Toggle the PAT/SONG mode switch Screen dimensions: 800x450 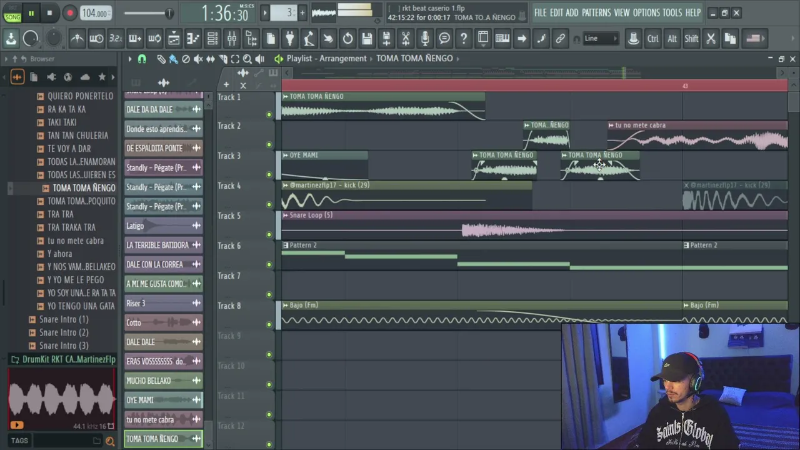[12, 13]
